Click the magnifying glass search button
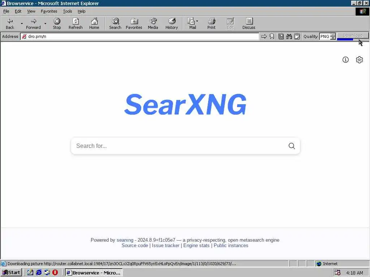The image size is (370, 277). pos(292,146)
